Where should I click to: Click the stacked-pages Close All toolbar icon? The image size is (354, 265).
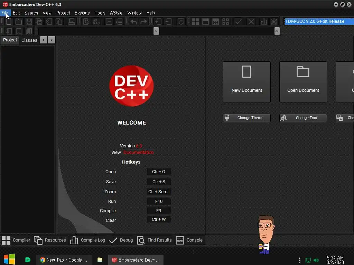[x=59, y=22]
